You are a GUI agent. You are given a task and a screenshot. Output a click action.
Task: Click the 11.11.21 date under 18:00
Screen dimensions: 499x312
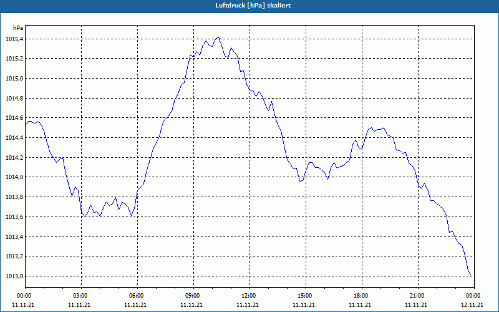tap(360, 305)
